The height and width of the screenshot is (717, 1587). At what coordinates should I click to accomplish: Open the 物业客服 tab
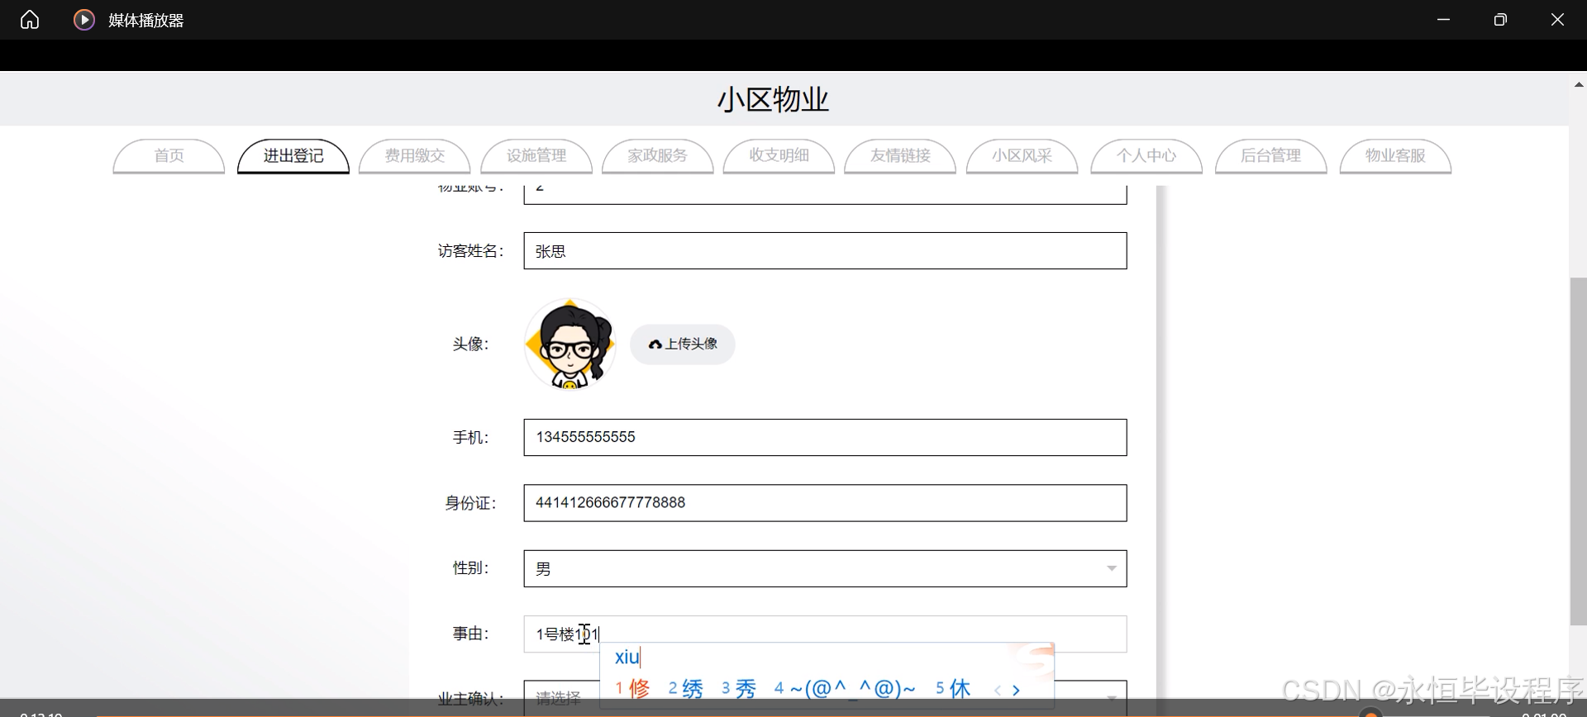click(x=1395, y=155)
